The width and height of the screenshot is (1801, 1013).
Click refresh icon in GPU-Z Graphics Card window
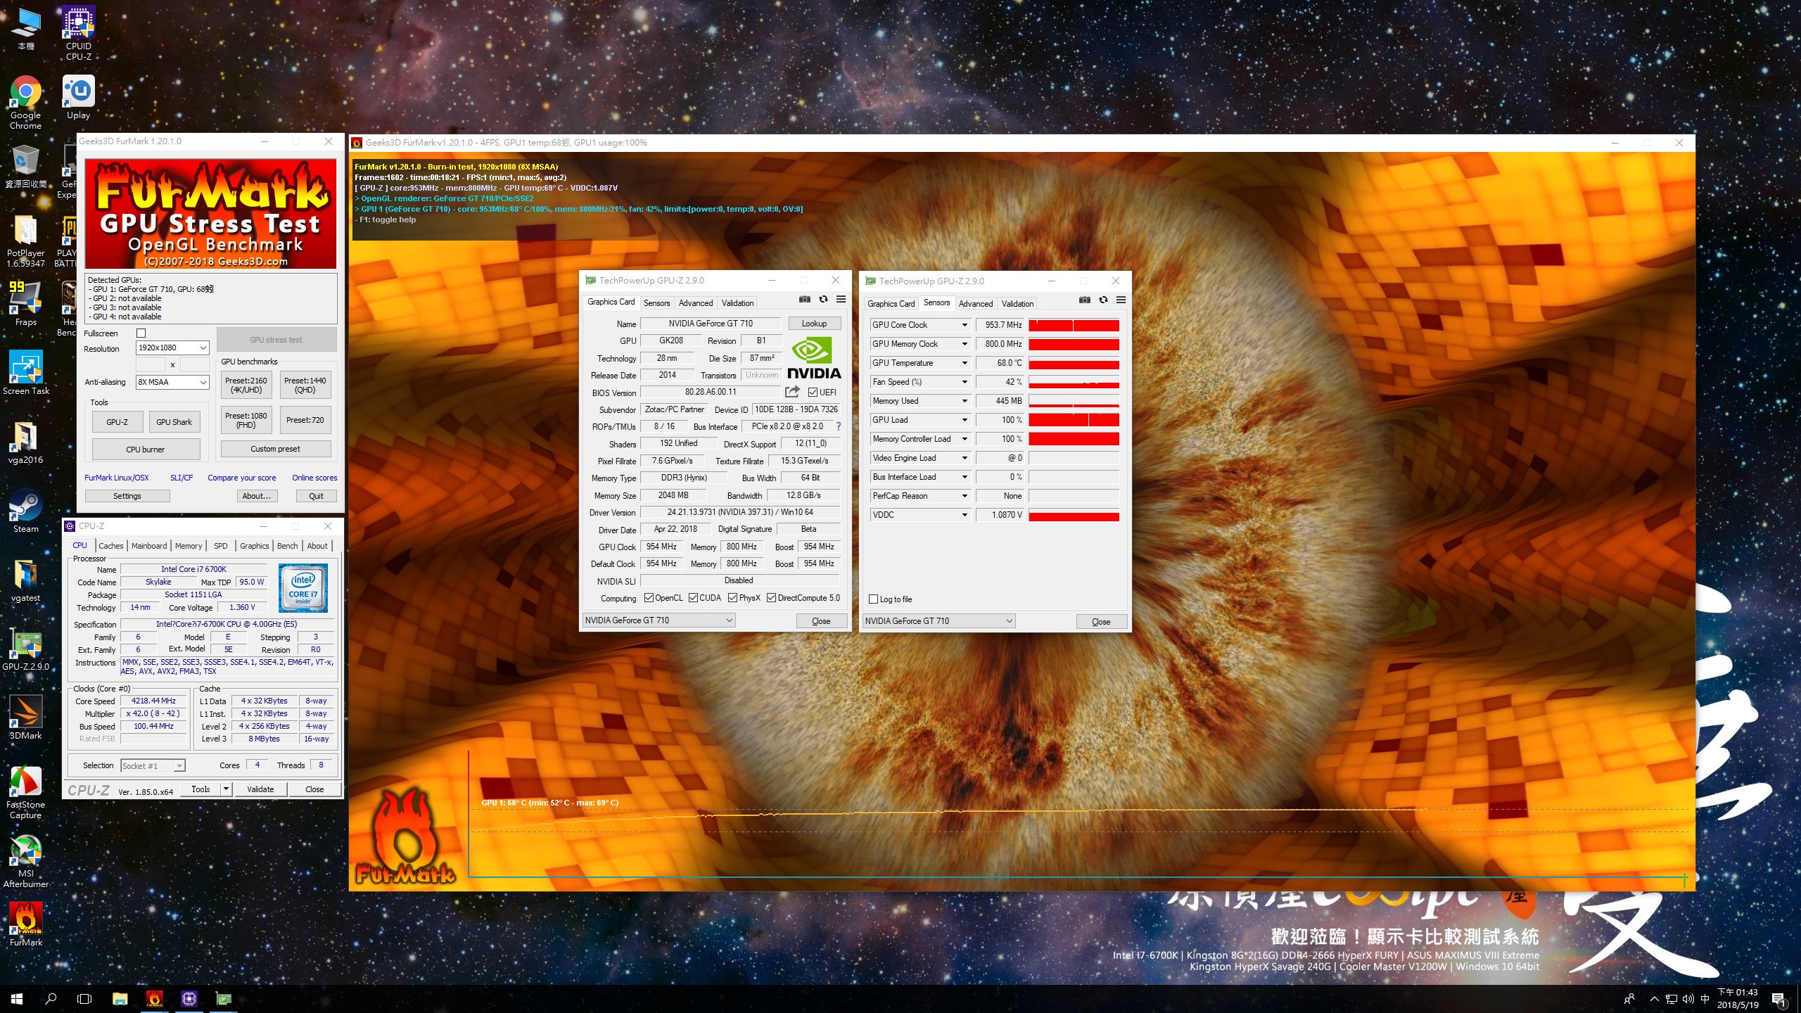[x=823, y=299]
